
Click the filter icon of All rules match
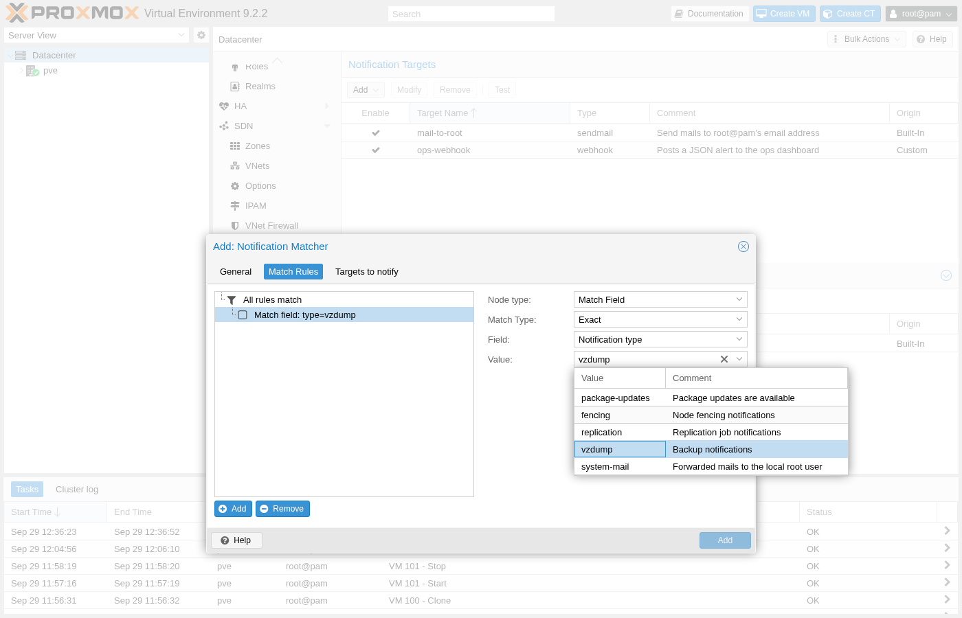click(232, 300)
